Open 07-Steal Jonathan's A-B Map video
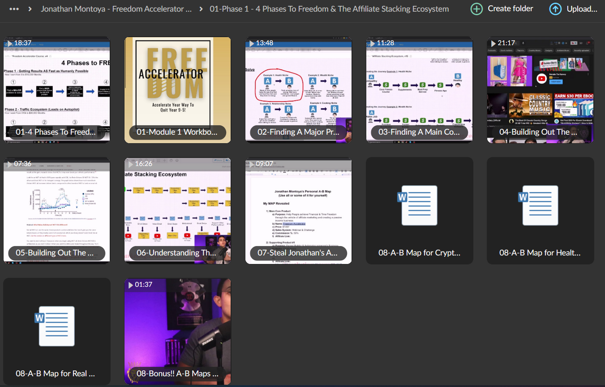 (298, 210)
